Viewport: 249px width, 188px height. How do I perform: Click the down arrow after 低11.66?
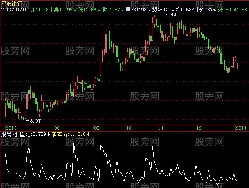pyautogui.click(x=99, y=10)
